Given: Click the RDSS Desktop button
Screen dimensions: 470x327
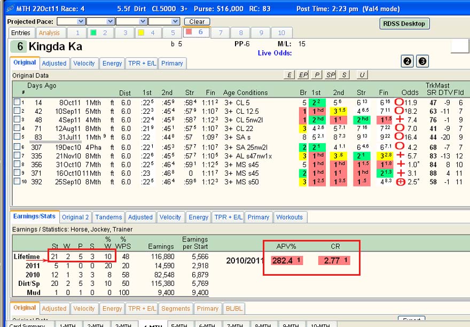Looking at the screenshot, I should point(404,24).
